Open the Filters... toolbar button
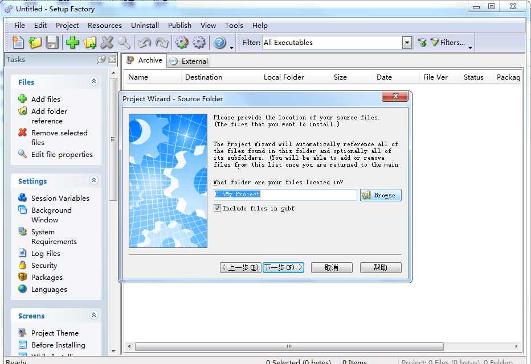The height and width of the screenshot is (364, 531). pos(448,43)
